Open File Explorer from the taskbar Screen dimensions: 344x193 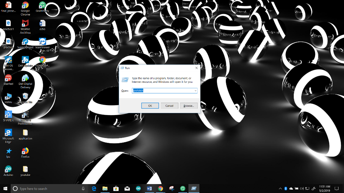(105, 189)
